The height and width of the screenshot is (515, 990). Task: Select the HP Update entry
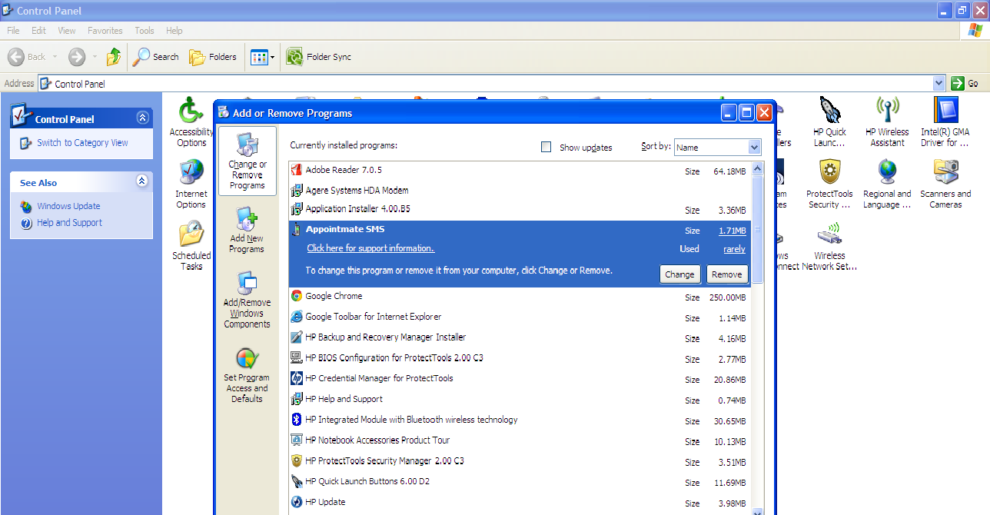pyautogui.click(x=520, y=503)
